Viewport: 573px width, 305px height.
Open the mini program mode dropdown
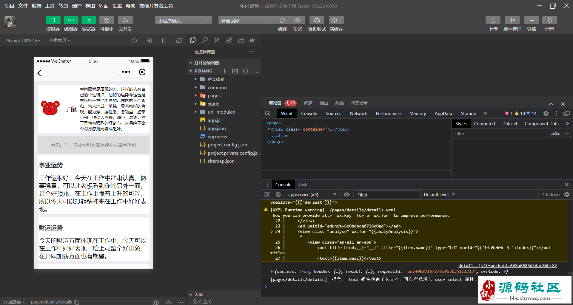click(183, 20)
